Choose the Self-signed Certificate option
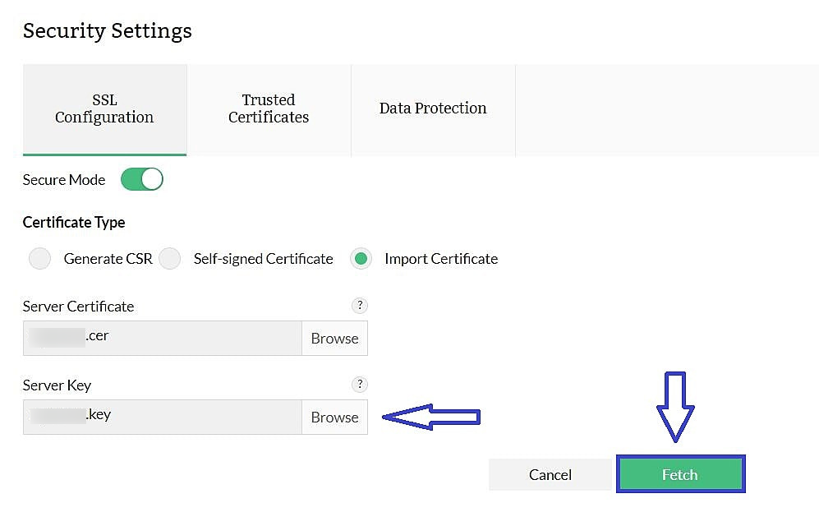The image size is (819, 526). tap(170, 258)
